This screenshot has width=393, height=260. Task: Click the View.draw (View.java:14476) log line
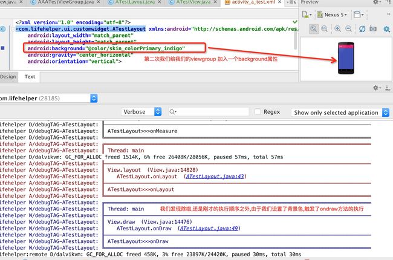(x=150, y=222)
